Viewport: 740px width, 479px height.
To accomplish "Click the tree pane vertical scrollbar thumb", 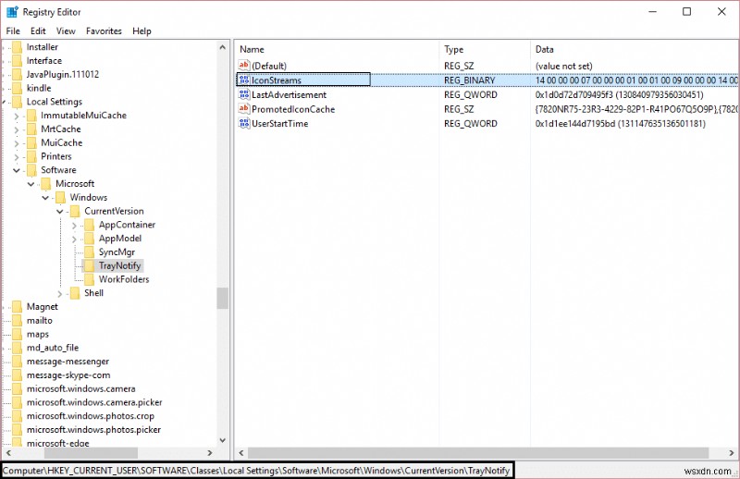I will point(222,298).
